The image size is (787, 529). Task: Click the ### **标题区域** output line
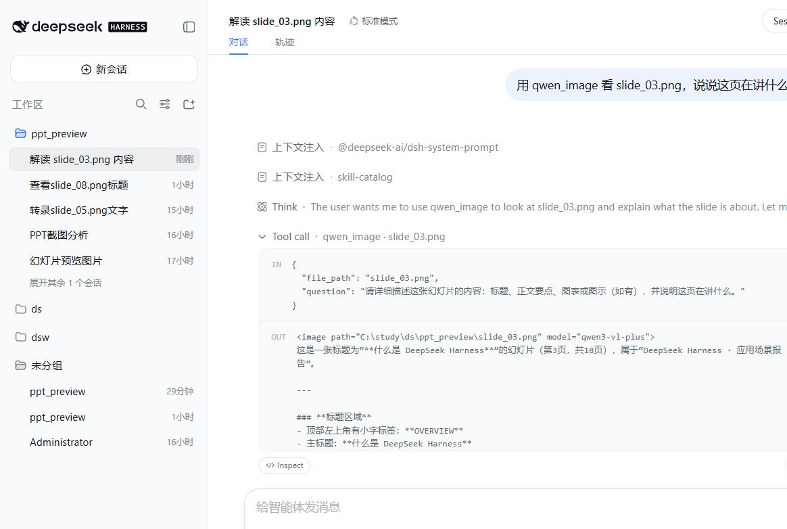334,417
